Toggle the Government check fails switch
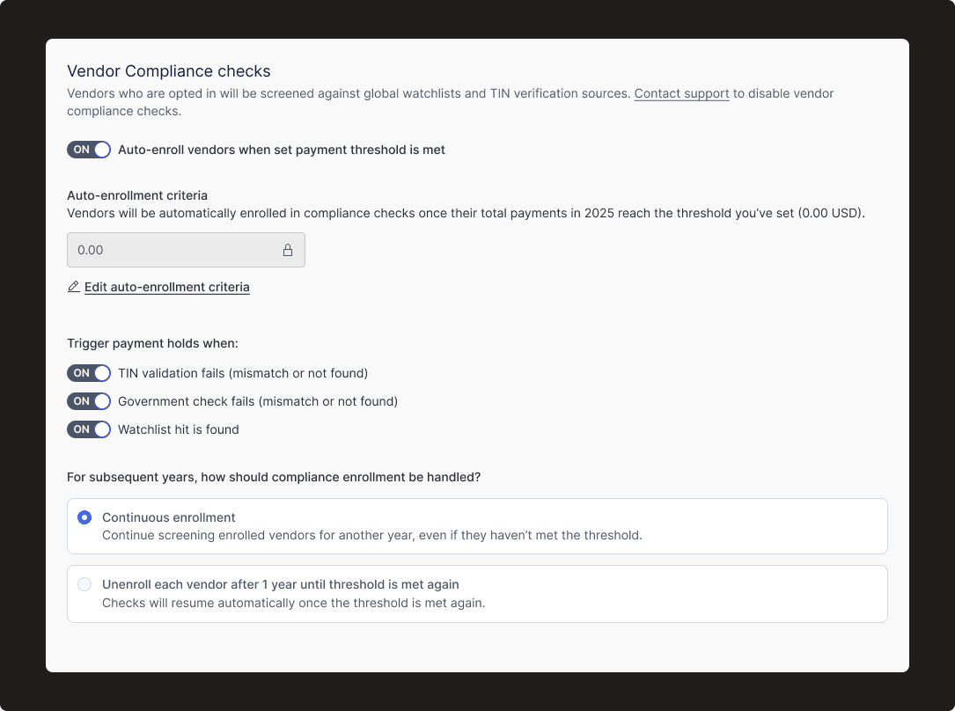This screenshot has height=711, width=955. (x=89, y=401)
